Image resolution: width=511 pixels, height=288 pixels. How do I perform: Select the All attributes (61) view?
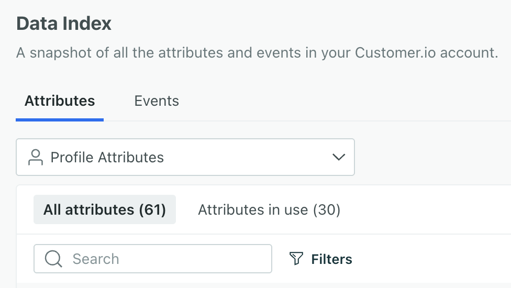(x=105, y=210)
